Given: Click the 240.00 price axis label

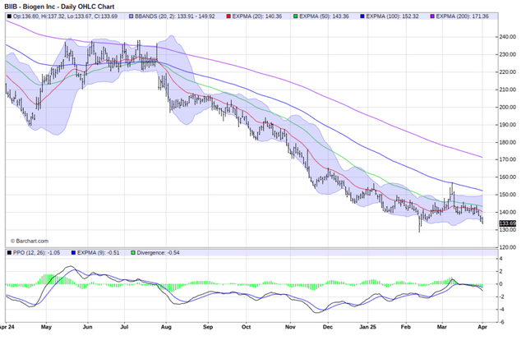Looking at the screenshot, I should (508, 37).
